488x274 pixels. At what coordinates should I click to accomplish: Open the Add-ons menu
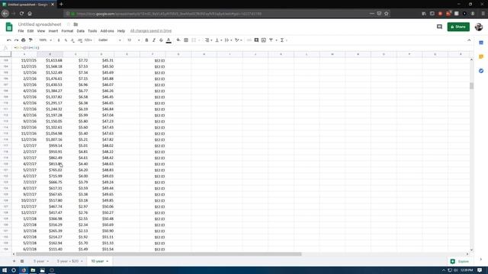[107, 31]
